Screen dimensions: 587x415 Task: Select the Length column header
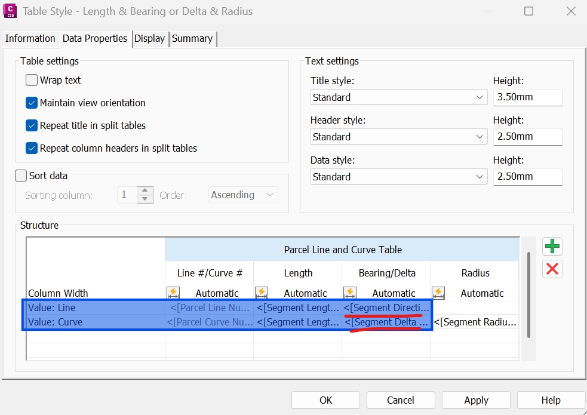[297, 273]
